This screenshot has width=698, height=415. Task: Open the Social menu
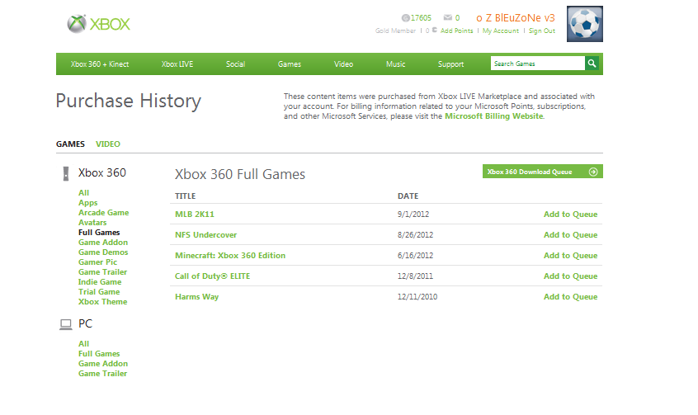click(x=235, y=64)
